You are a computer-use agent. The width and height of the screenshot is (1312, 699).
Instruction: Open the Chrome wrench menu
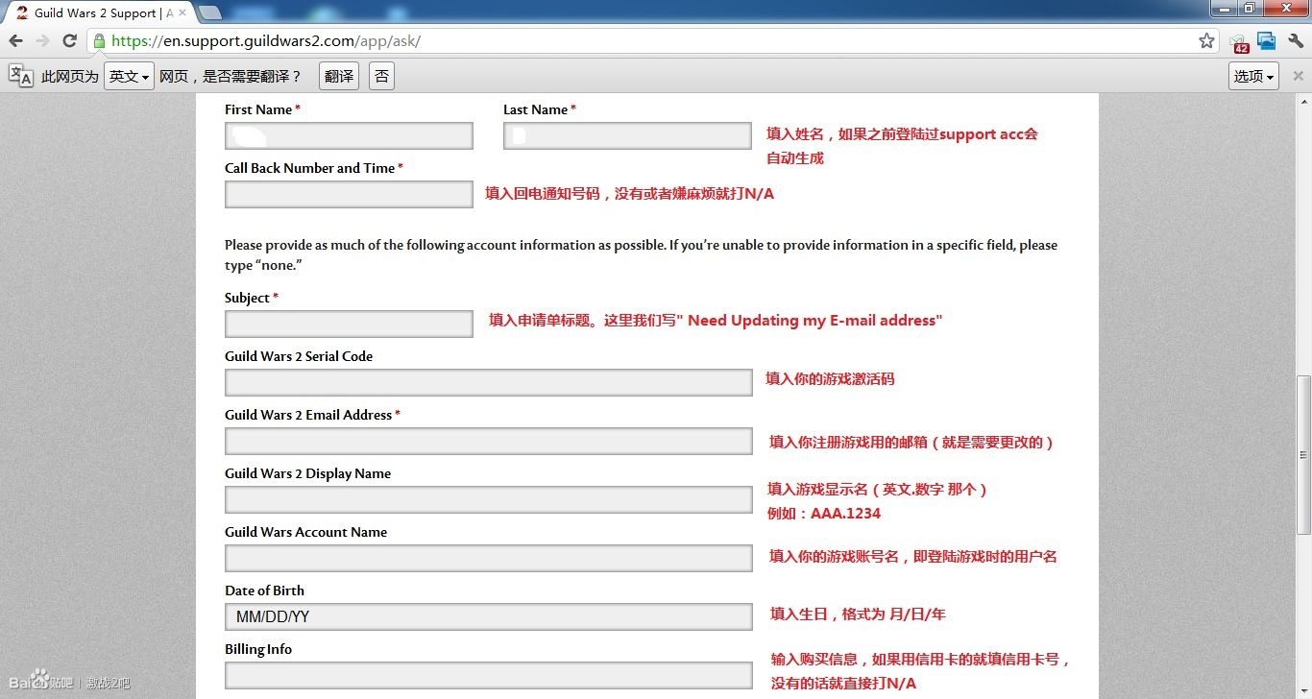pyautogui.click(x=1296, y=41)
